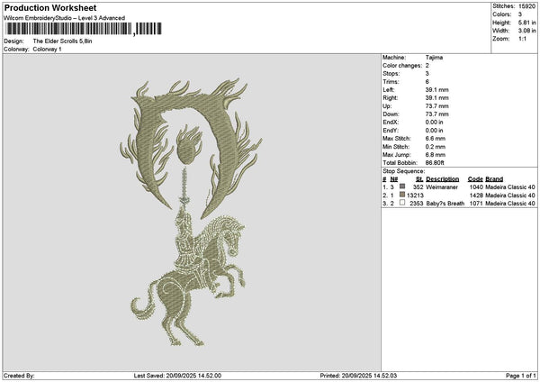Click the thread code '1428'
This screenshot has height=382, width=540.
pos(476,196)
